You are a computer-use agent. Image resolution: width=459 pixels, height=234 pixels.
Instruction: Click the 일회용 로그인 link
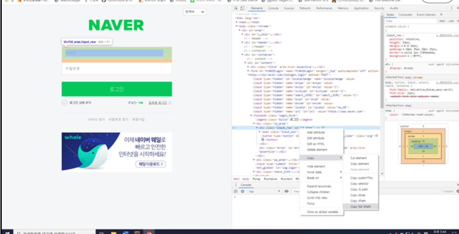(x=157, y=103)
